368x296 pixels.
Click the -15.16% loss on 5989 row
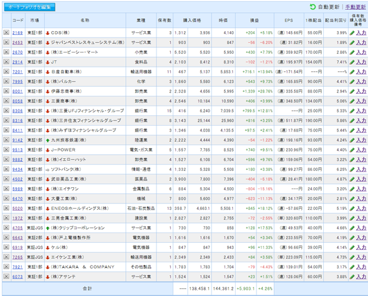265,189
